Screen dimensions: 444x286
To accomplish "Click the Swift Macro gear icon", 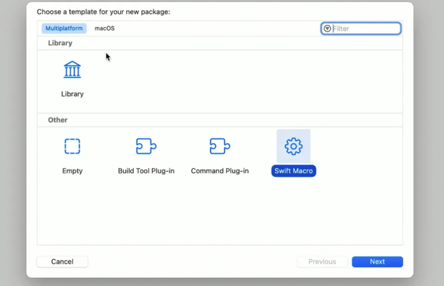I will click(294, 146).
